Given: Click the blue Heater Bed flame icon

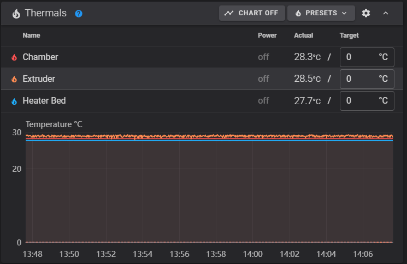Looking at the screenshot, I should point(14,101).
